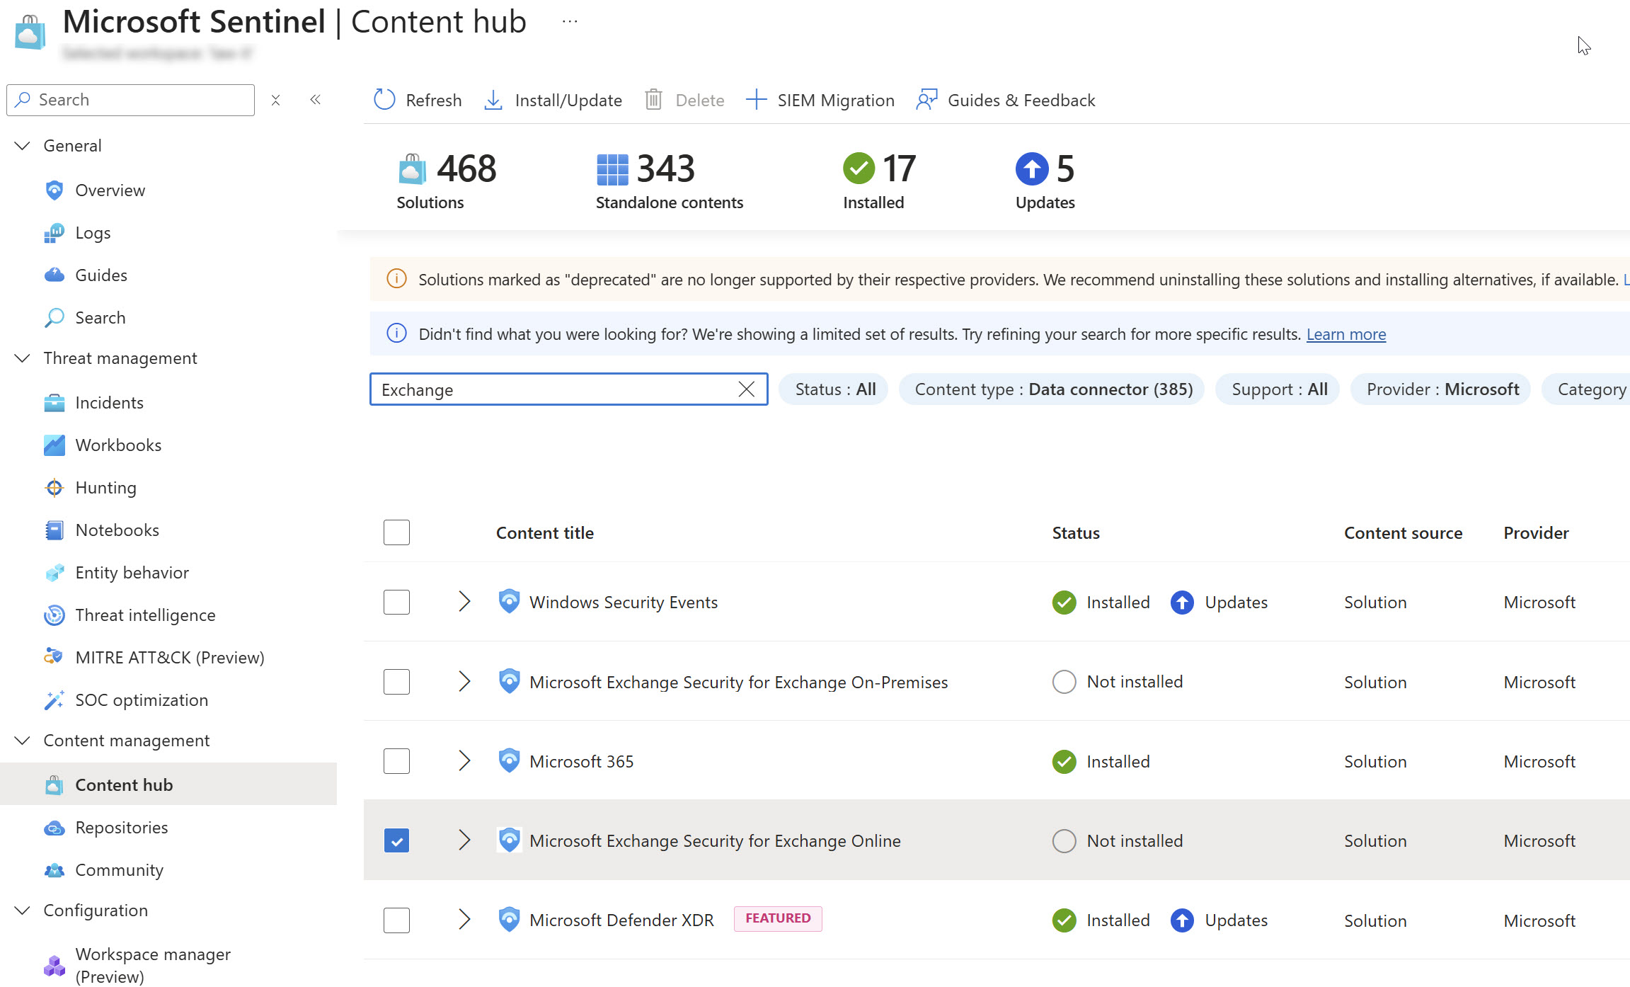The height and width of the screenshot is (987, 1630).
Task: Click the Refresh button label
Action: (x=433, y=101)
